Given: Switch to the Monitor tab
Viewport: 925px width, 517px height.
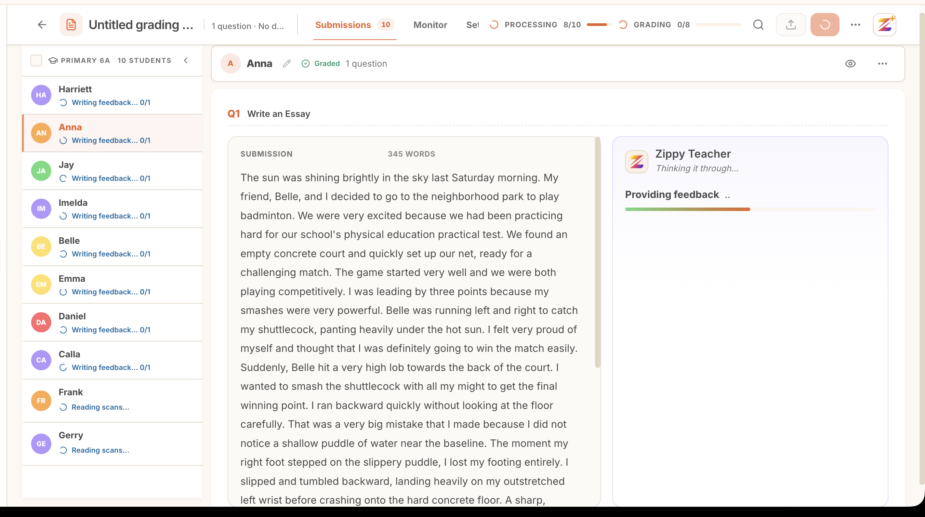Looking at the screenshot, I should (x=430, y=25).
